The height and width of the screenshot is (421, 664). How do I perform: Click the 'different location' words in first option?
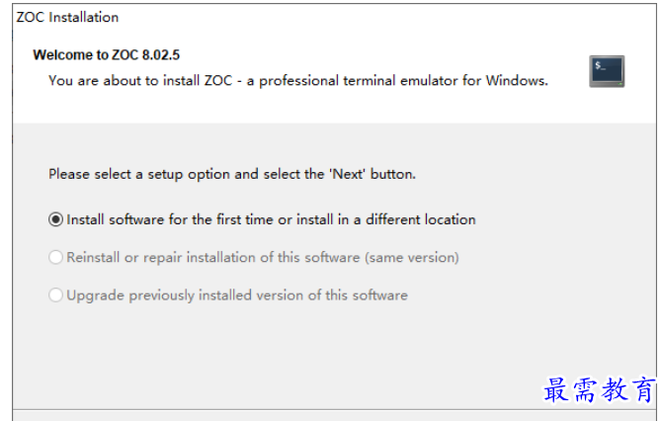(x=421, y=219)
